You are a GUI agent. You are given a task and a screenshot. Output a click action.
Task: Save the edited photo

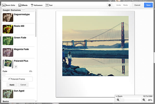pyautogui.click(x=148, y=5)
